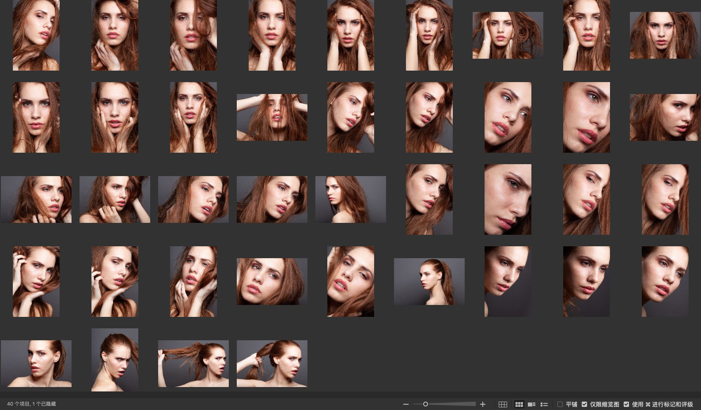Click the thumbnail size slider handle

(x=425, y=404)
